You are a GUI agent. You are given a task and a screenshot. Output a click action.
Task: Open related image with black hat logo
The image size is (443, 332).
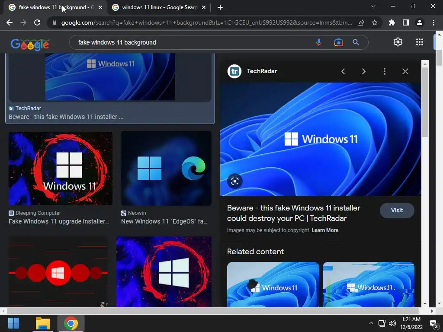pyautogui.click(x=273, y=284)
